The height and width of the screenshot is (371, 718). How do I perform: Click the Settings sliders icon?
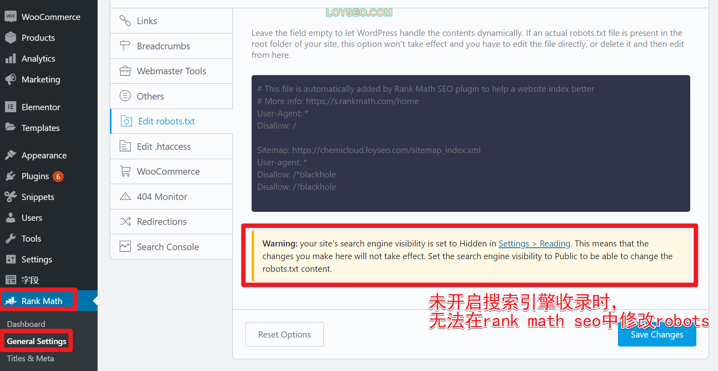pos(11,259)
